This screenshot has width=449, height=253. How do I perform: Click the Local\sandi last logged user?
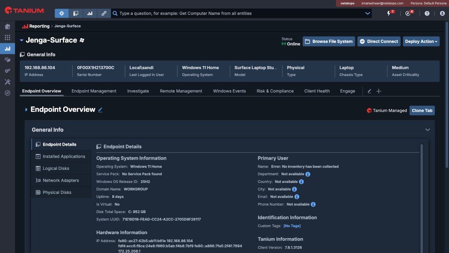click(142, 68)
